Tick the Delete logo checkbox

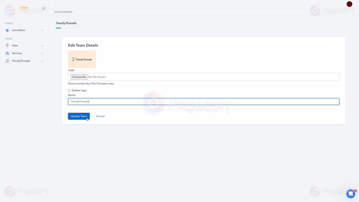[69, 91]
